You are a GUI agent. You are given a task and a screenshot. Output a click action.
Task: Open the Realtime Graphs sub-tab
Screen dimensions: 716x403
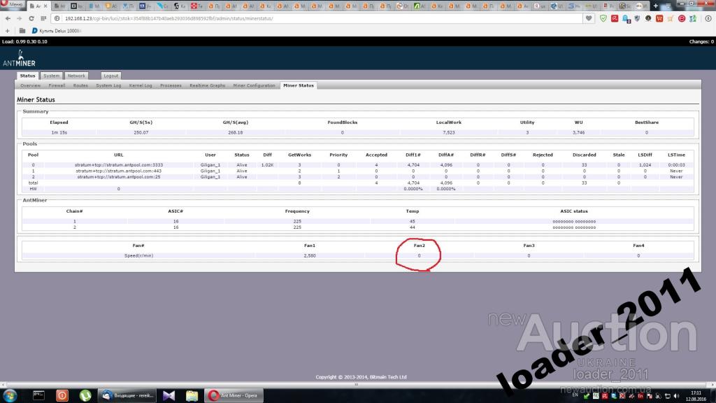pos(207,85)
